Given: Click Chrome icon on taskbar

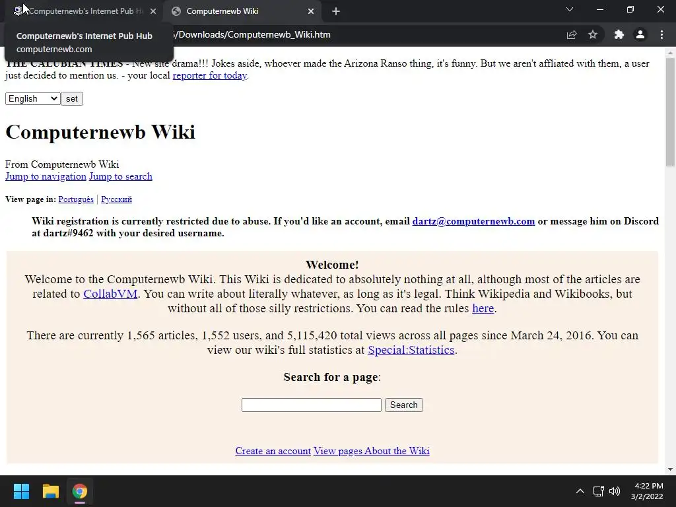Looking at the screenshot, I should [80, 491].
